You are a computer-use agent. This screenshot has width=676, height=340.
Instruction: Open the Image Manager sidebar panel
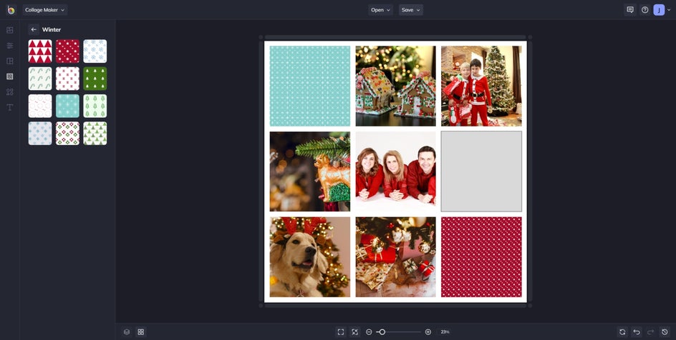pyautogui.click(x=10, y=30)
